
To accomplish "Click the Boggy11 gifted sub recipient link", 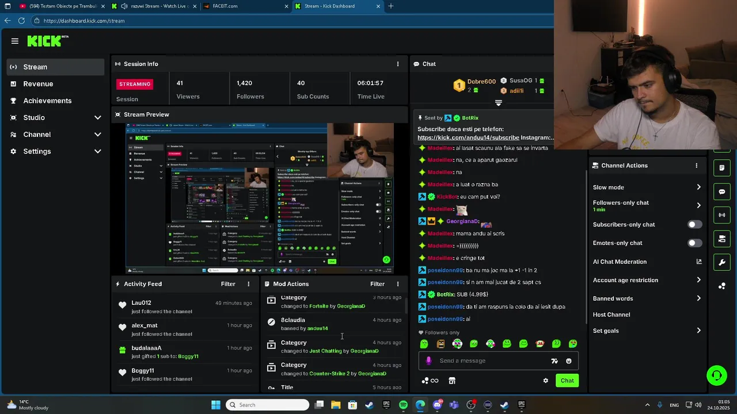I will click(x=188, y=356).
